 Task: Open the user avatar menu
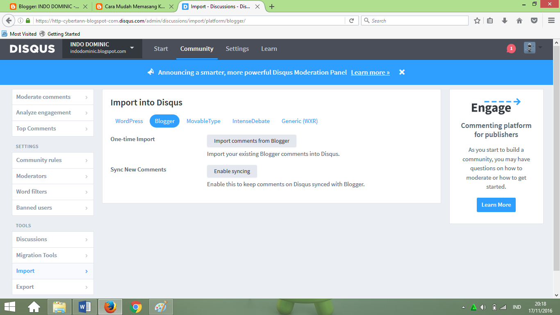point(533,48)
